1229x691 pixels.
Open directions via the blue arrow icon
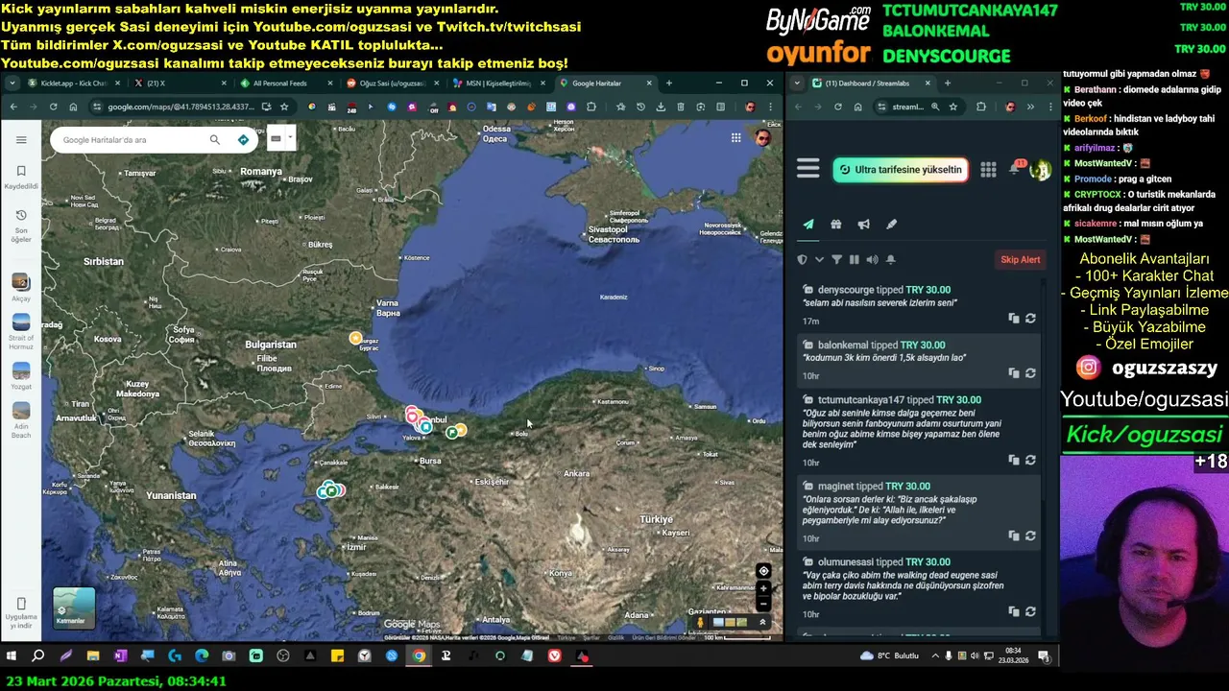[243, 140]
